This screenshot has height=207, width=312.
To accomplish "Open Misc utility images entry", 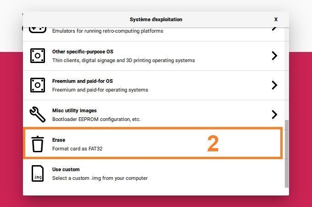I will [154, 115].
